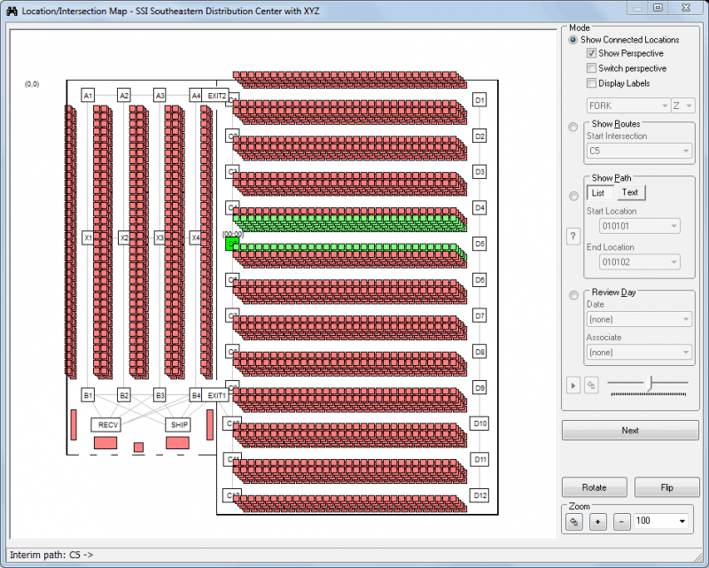
Task: Switch to the List tab in Show Path
Action: (x=600, y=192)
